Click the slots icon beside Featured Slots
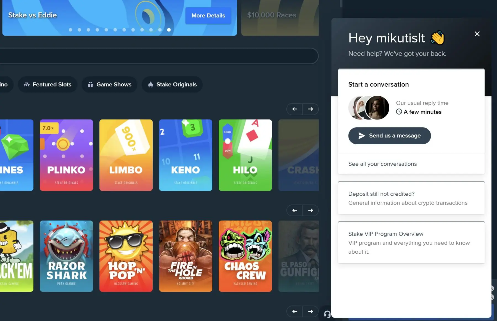Screen dimensions: 497x321 [27, 84]
